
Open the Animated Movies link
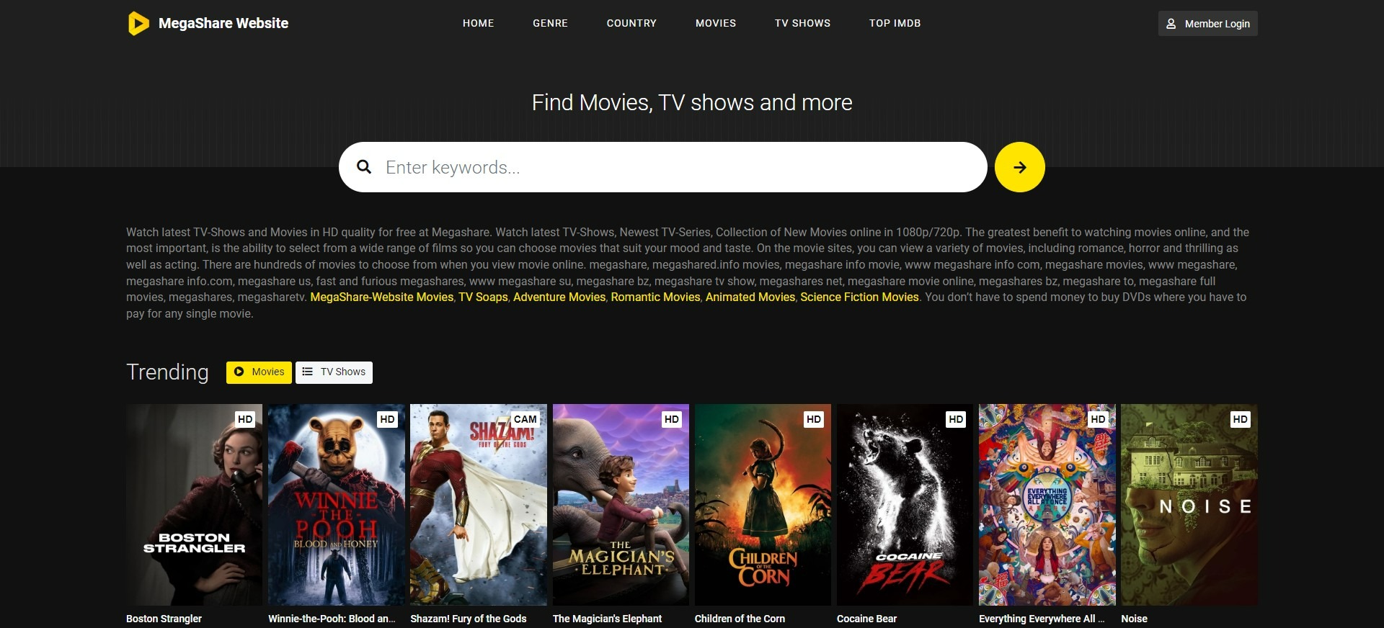point(750,297)
